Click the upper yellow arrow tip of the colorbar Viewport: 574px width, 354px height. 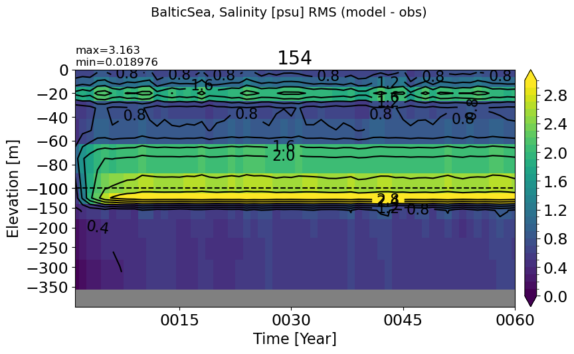coord(530,76)
